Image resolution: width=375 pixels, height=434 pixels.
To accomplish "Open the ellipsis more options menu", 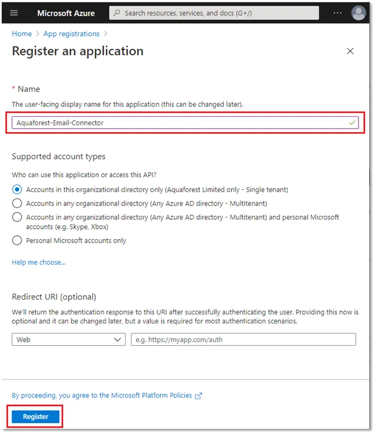I will click(x=337, y=13).
